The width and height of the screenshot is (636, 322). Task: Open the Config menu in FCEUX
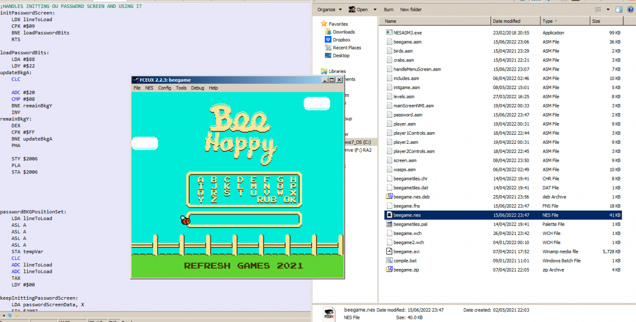[166, 88]
